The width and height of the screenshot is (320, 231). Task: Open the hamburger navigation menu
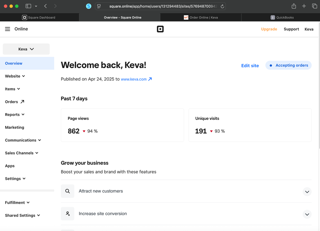[8, 29]
